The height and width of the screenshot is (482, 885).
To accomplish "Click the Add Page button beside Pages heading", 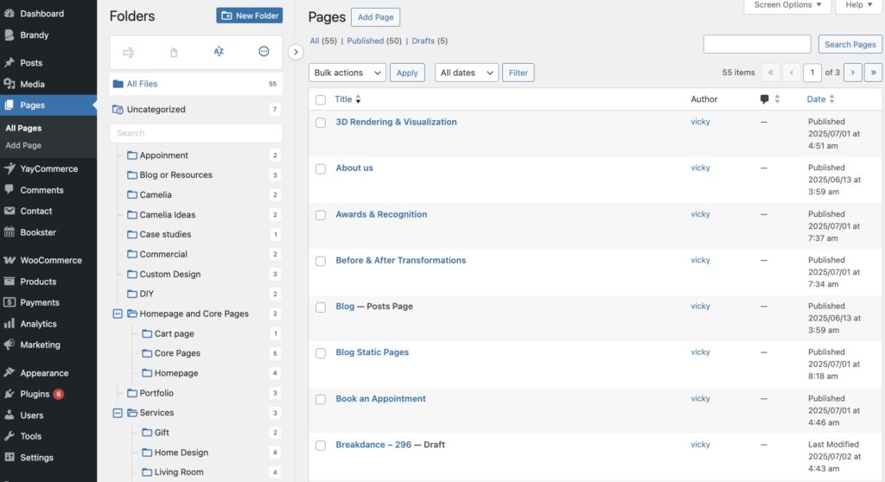I will pyautogui.click(x=375, y=17).
